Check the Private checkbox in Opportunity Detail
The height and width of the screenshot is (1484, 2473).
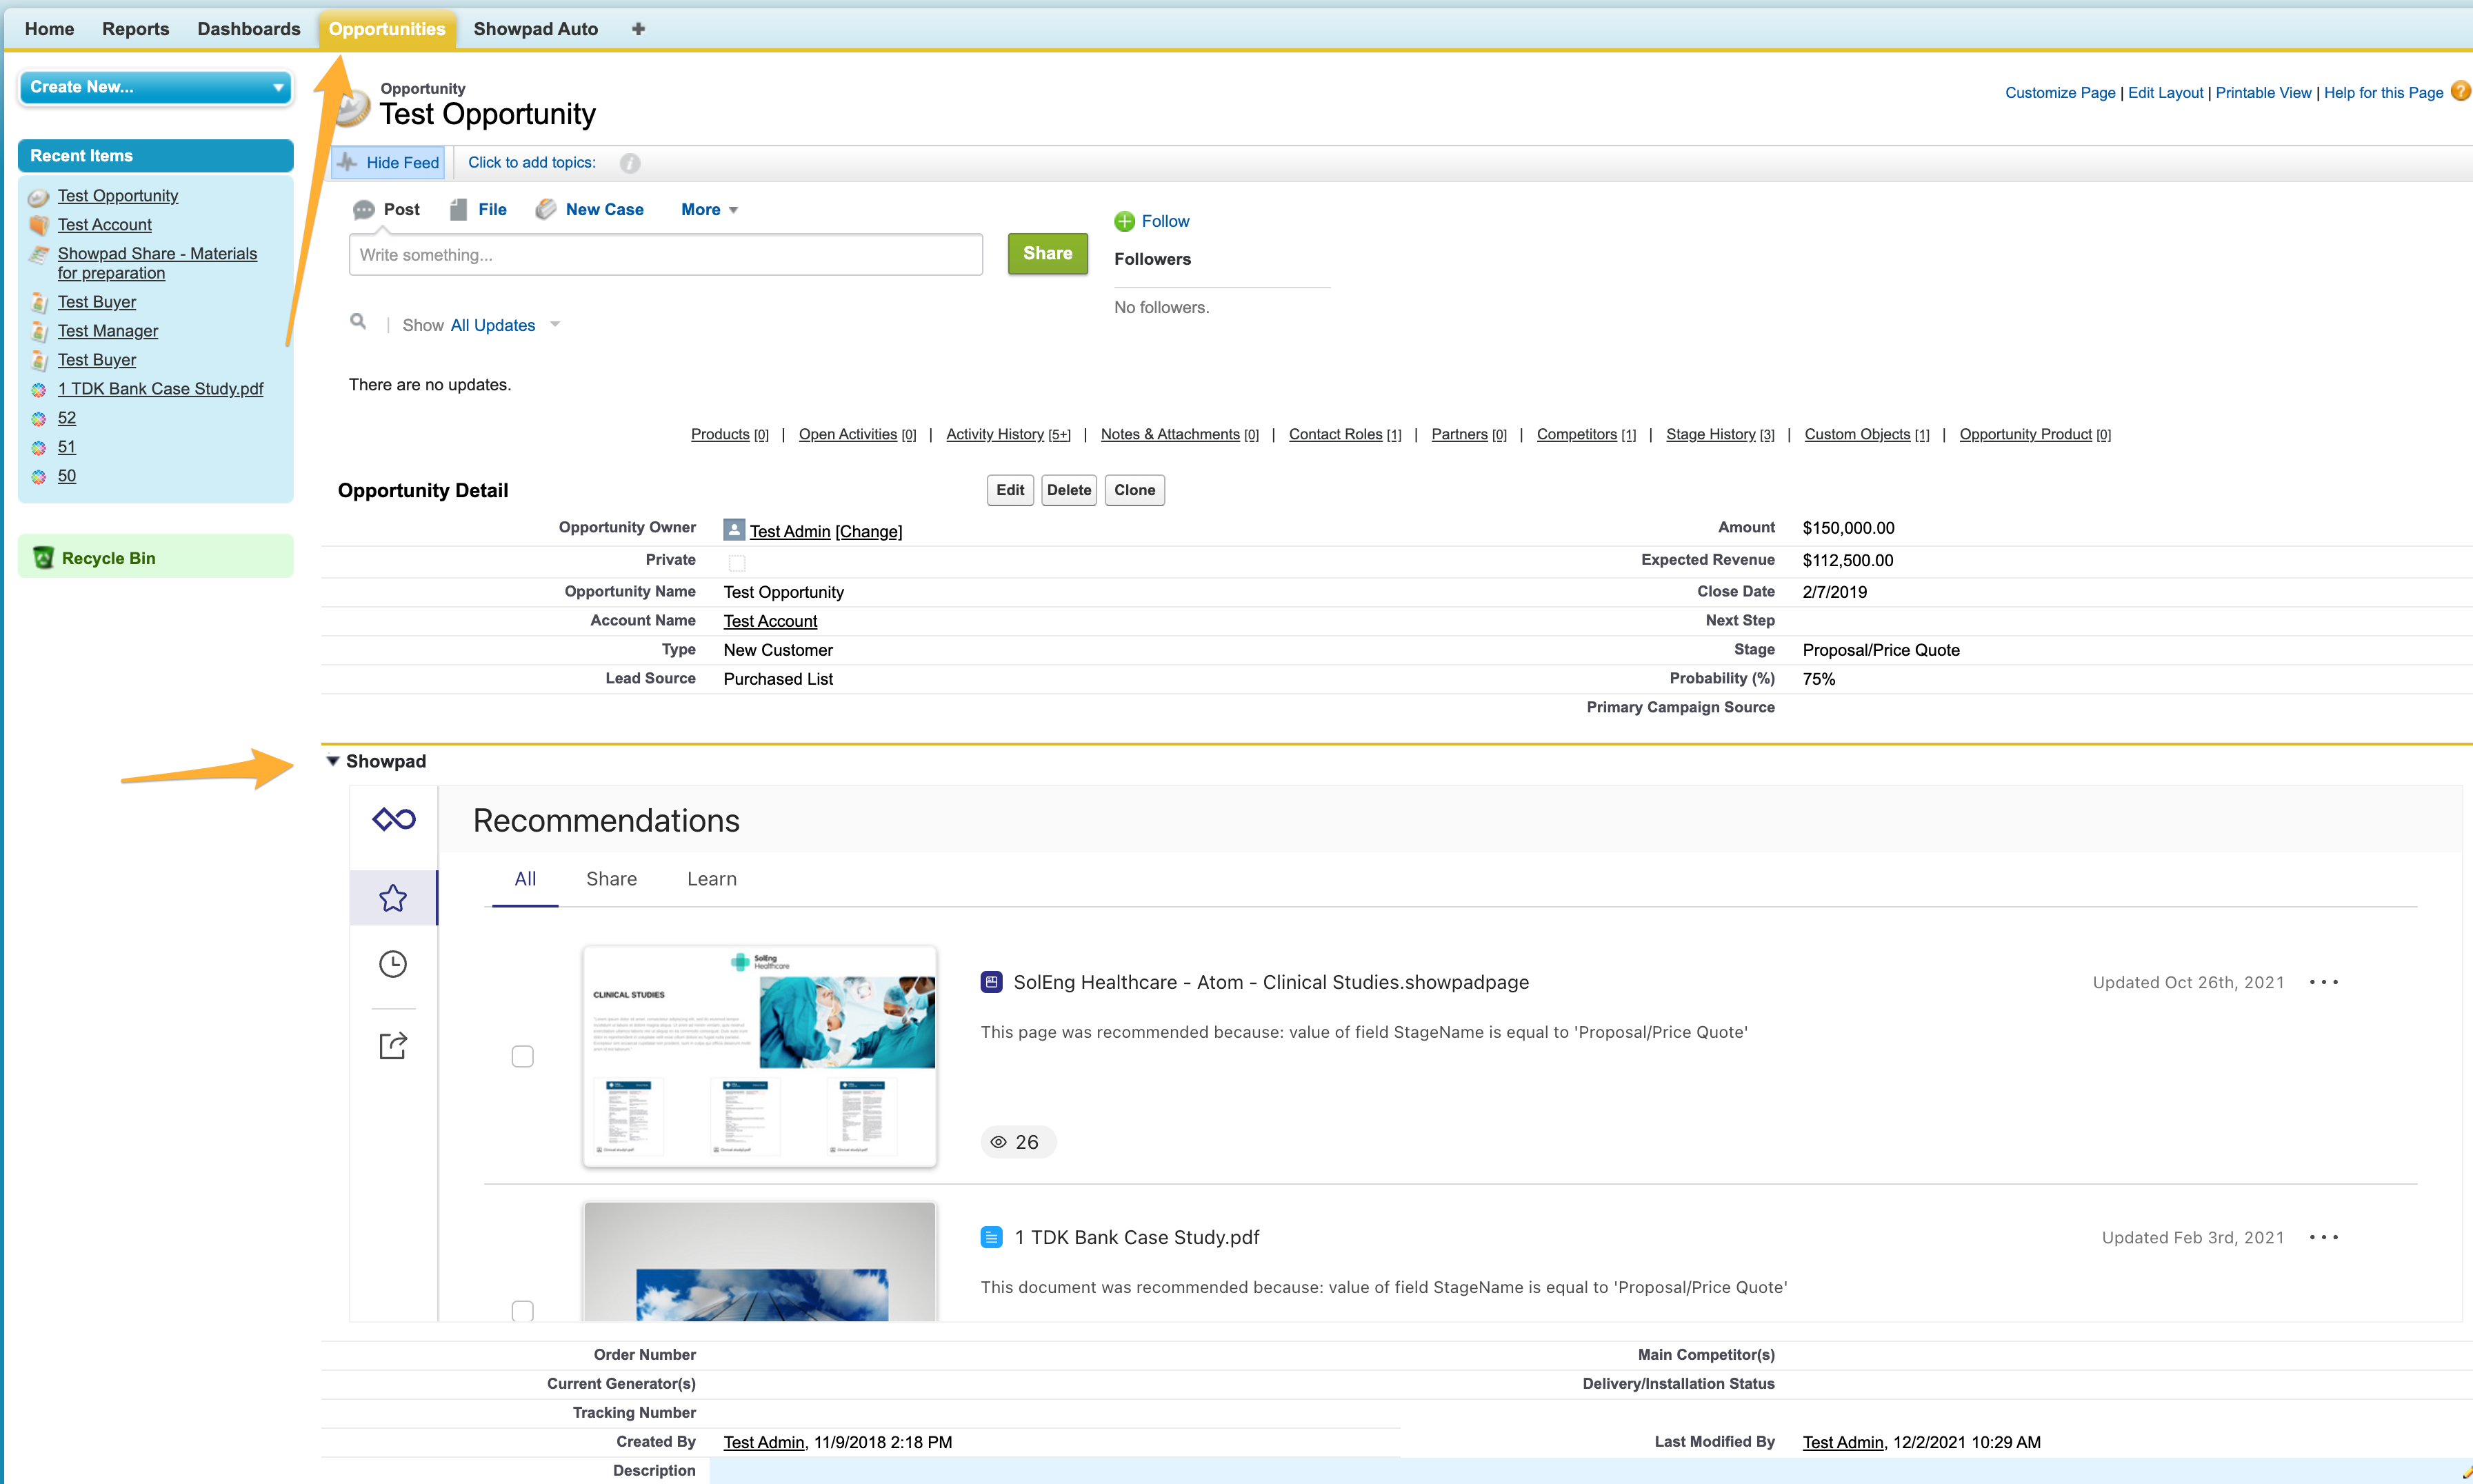pos(738,562)
